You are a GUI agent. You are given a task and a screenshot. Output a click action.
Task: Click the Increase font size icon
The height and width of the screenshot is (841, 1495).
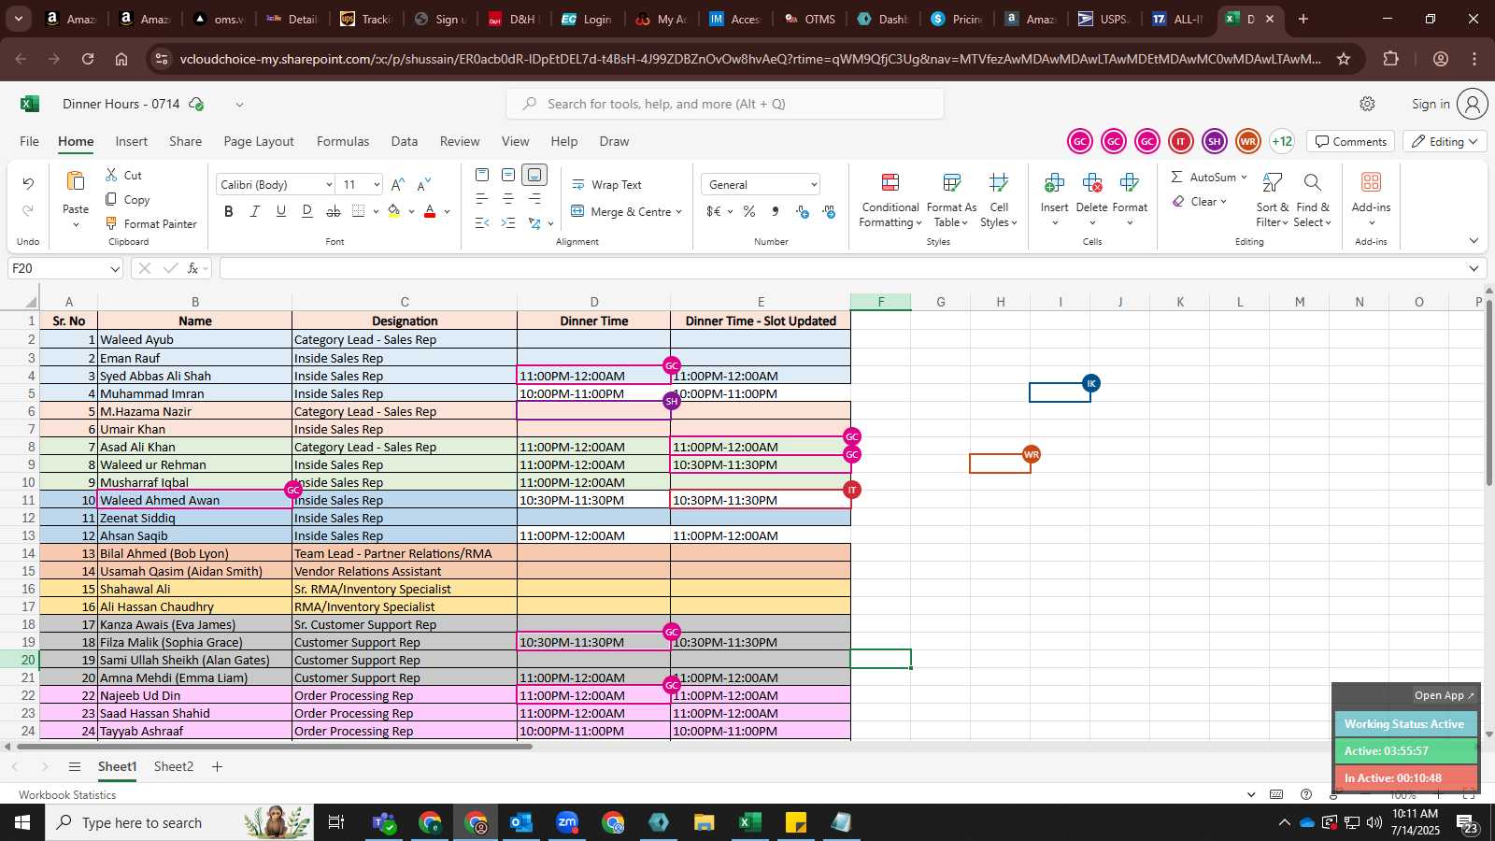coord(398,185)
